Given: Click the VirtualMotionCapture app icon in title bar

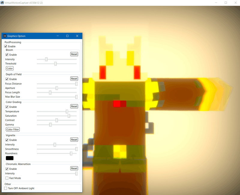Looking at the screenshot, I should [x=2, y=3].
